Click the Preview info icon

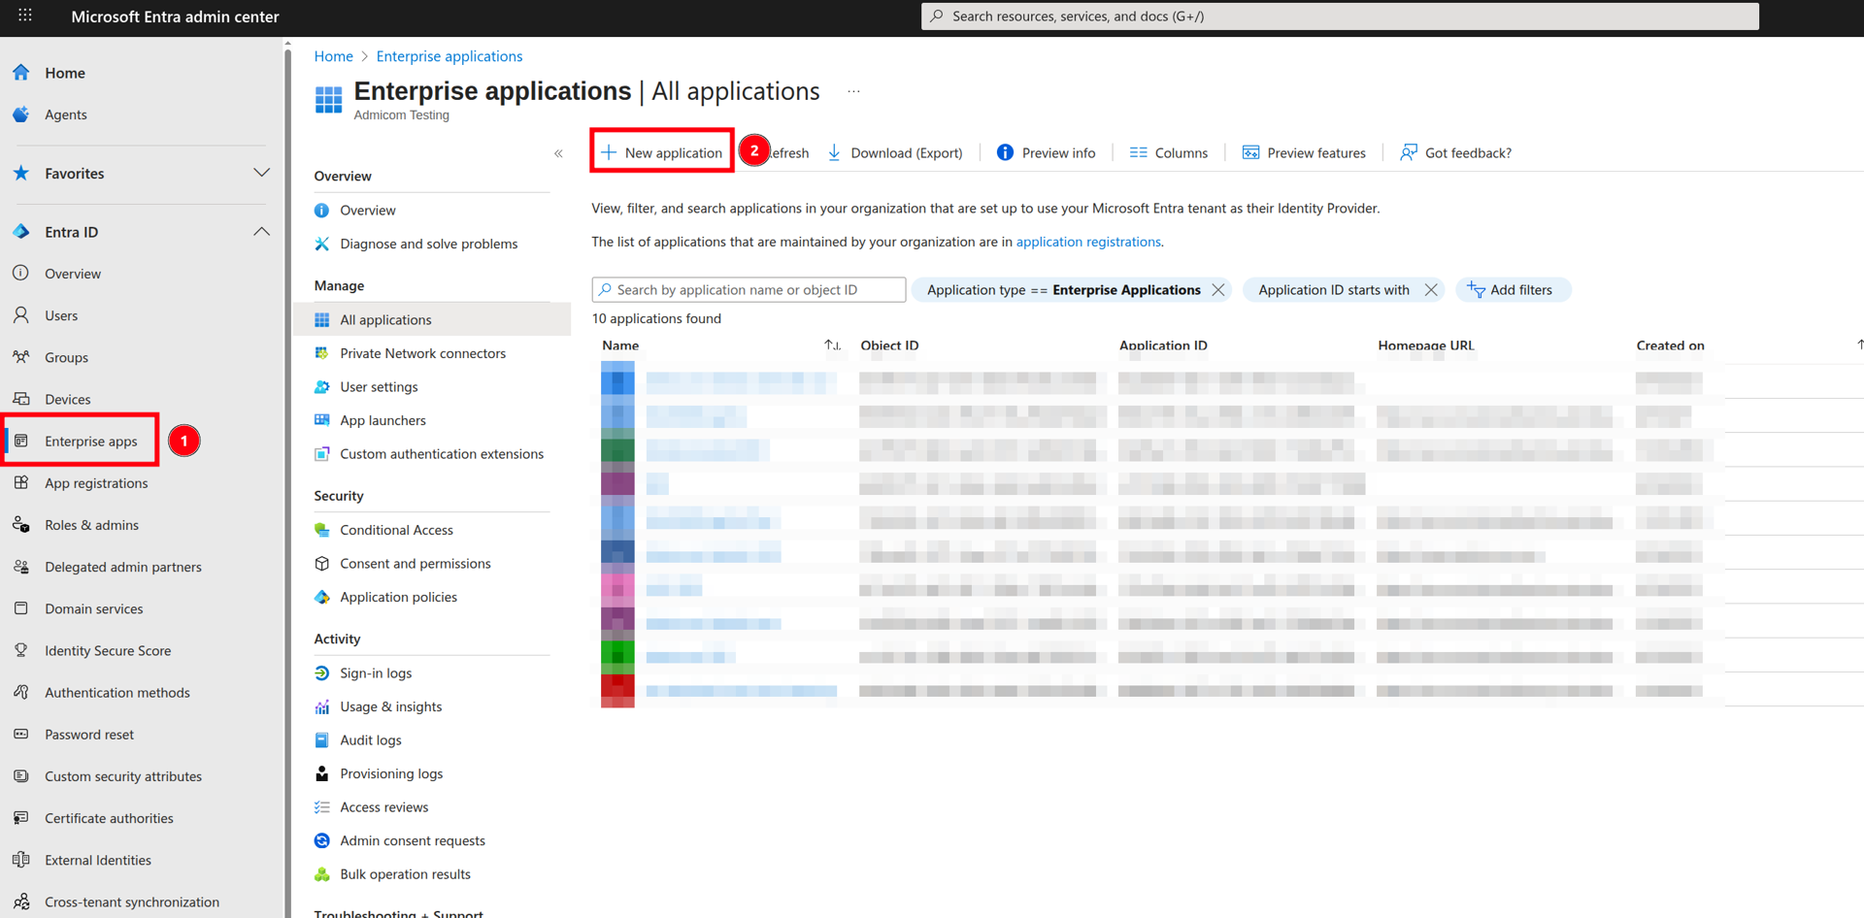point(1005,152)
